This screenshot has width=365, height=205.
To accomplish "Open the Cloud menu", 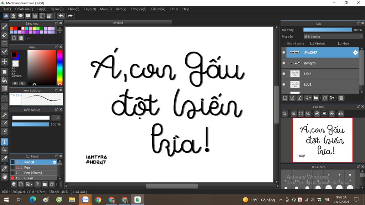I will (174, 9).
